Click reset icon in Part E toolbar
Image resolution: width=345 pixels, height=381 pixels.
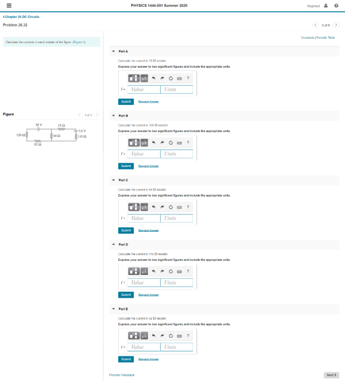click(x=171, y=336)
